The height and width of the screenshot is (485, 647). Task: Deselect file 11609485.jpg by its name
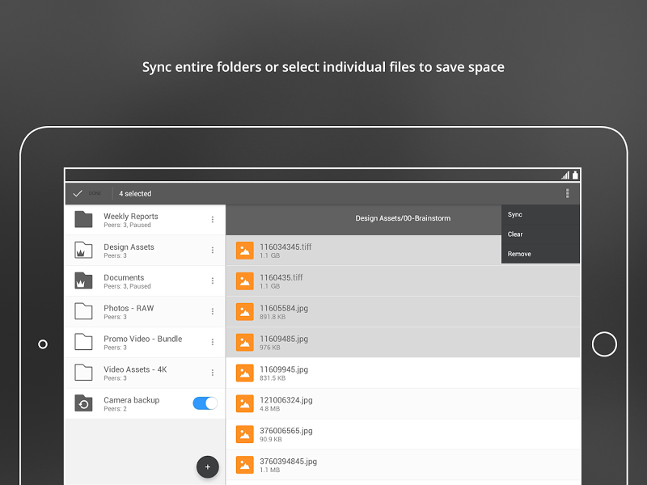tap(284, 339)
